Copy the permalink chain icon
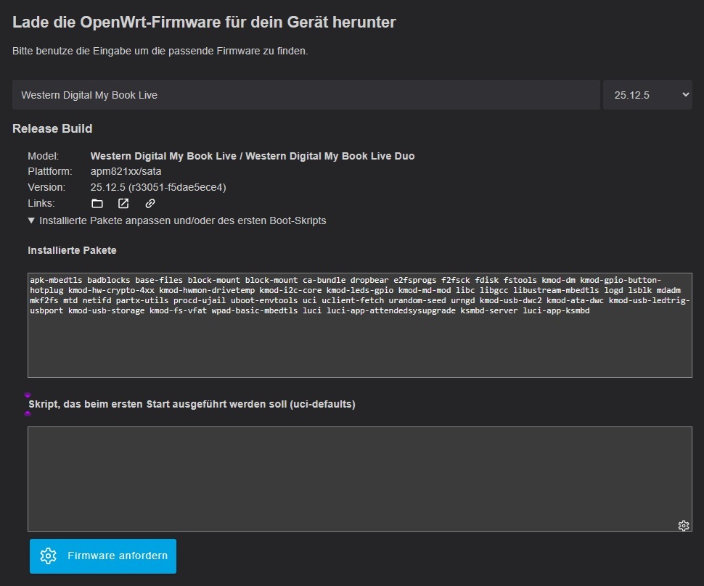Image resolution: width=704 pixels, height=586 pixels. 150,204
